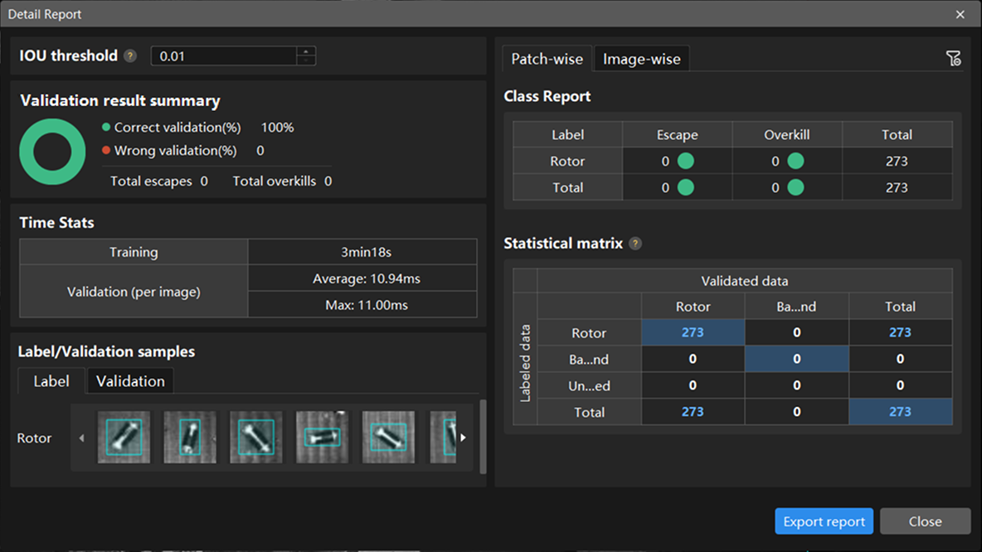Open the third Rotor sample thumbnail
982x552 pixels.
(x=256, y=438)
